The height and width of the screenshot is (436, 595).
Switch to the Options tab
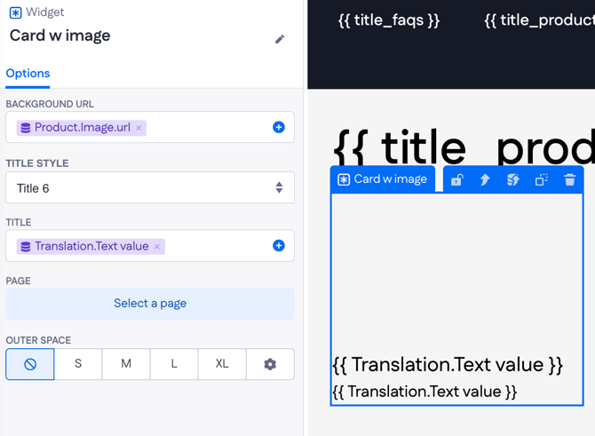click(x=28, y=74)
